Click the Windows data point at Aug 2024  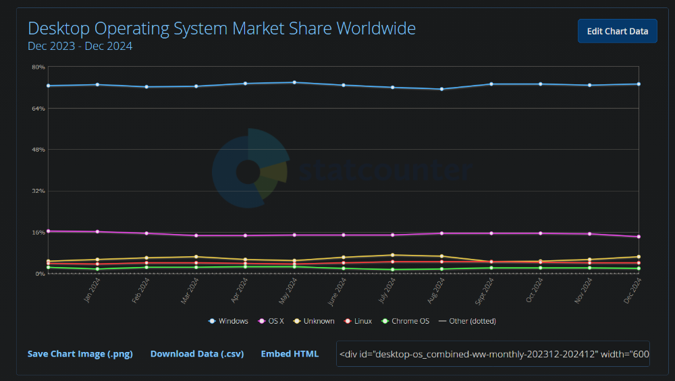[441, 90]
